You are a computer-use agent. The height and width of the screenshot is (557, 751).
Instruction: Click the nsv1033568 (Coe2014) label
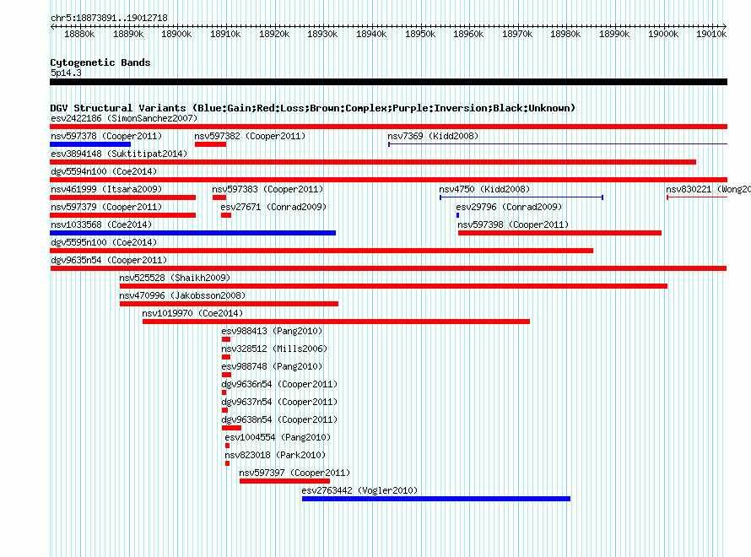(101, 224)
